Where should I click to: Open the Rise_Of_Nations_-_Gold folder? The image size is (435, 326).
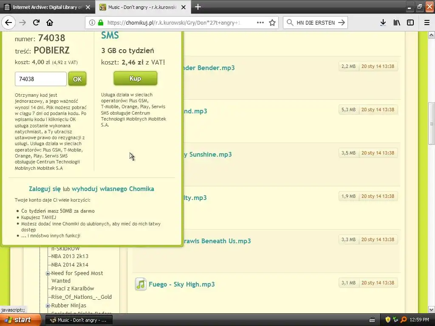point(82,297)
